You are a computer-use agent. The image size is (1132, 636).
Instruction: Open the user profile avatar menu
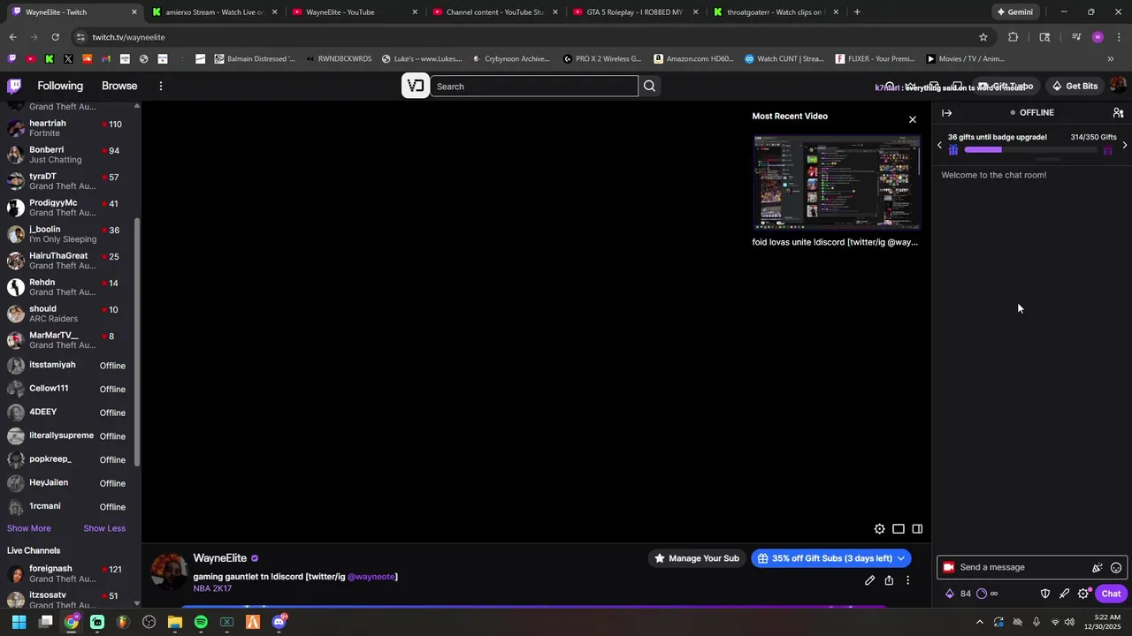coord(1118,86)
